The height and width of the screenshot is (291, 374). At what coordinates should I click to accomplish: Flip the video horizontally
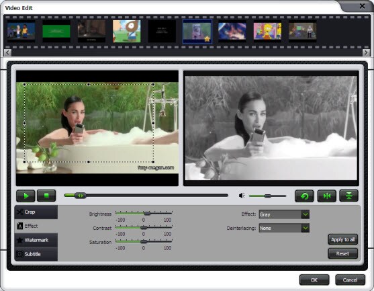point(327,196)
